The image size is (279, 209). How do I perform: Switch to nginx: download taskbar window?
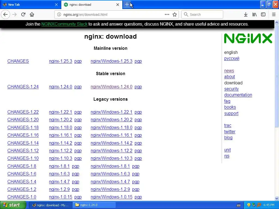pos(50,205)
